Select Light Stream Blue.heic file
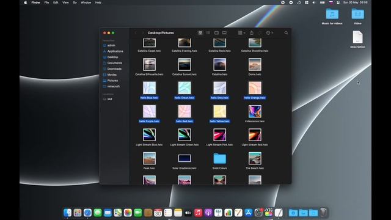 (149, 135)
